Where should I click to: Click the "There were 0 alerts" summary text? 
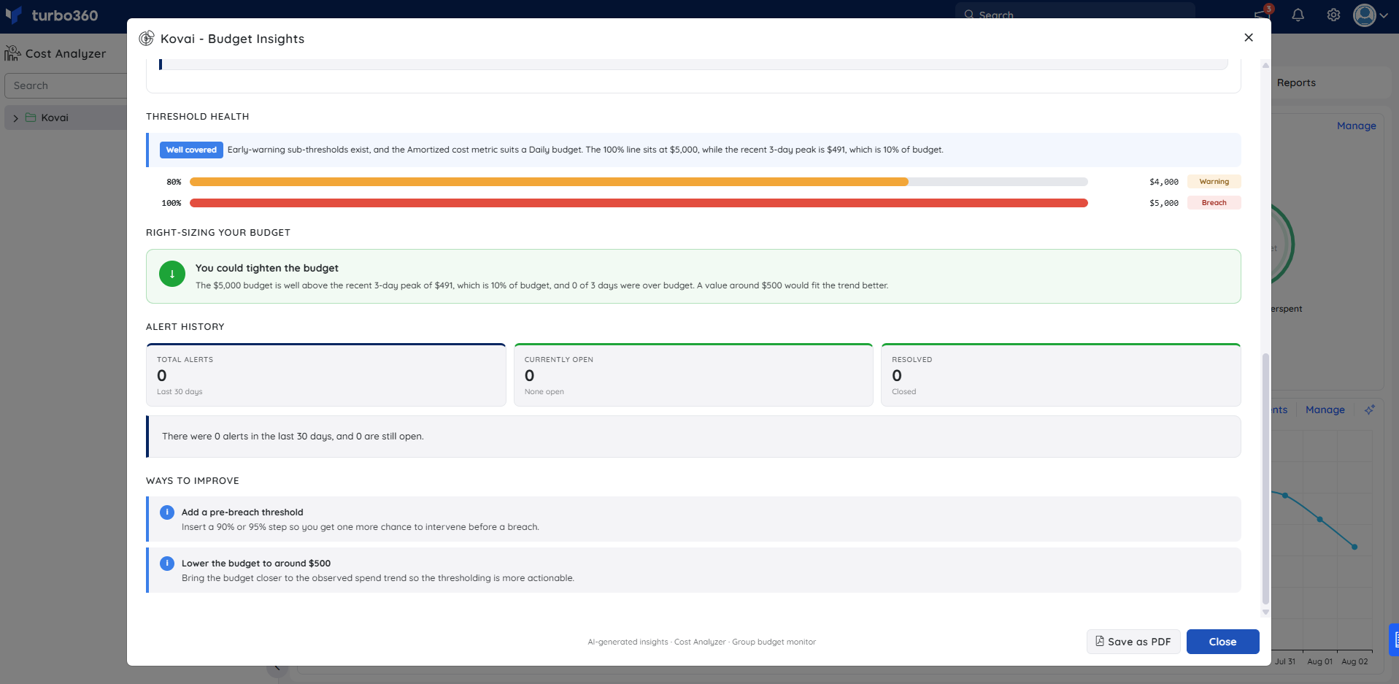pos(293,437)
